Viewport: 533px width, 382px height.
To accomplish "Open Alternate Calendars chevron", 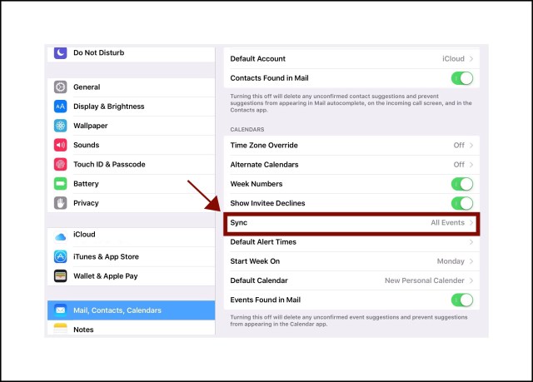I will click(471, 165).
